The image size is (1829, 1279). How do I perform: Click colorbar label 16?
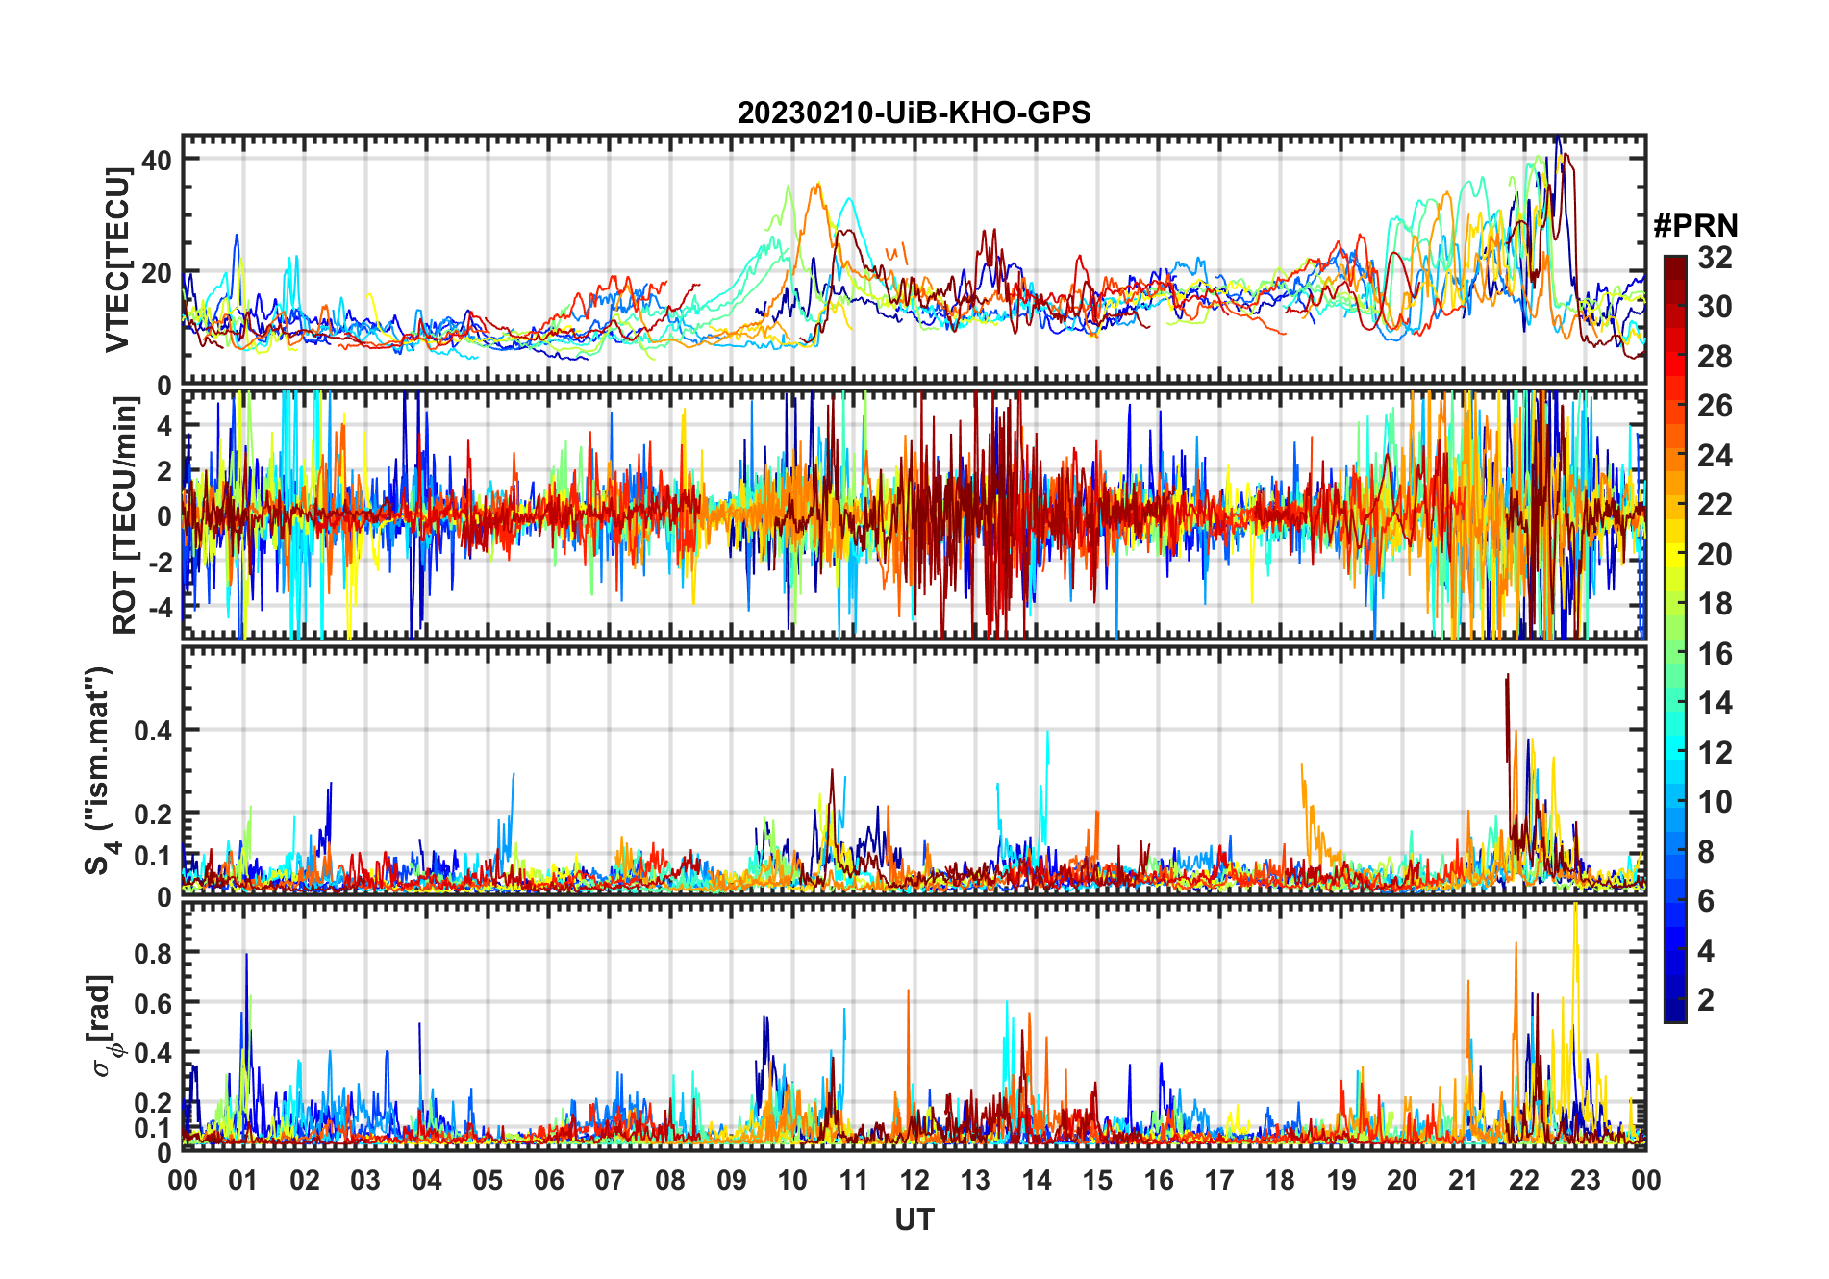[x=1715, y=654]
